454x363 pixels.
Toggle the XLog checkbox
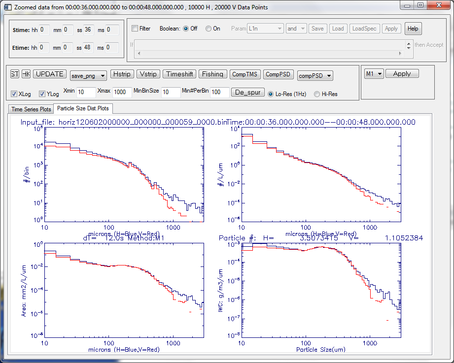tap(14, 94)
